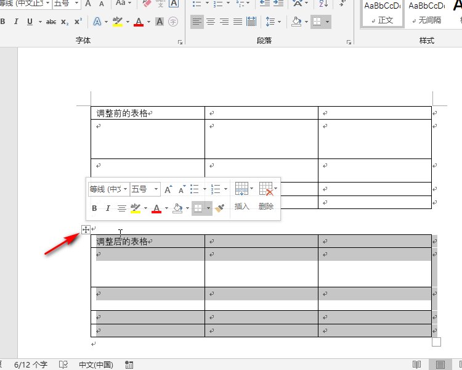Center text from the mini toolbar
The image size is (462, 370).
tap(122, 208)
